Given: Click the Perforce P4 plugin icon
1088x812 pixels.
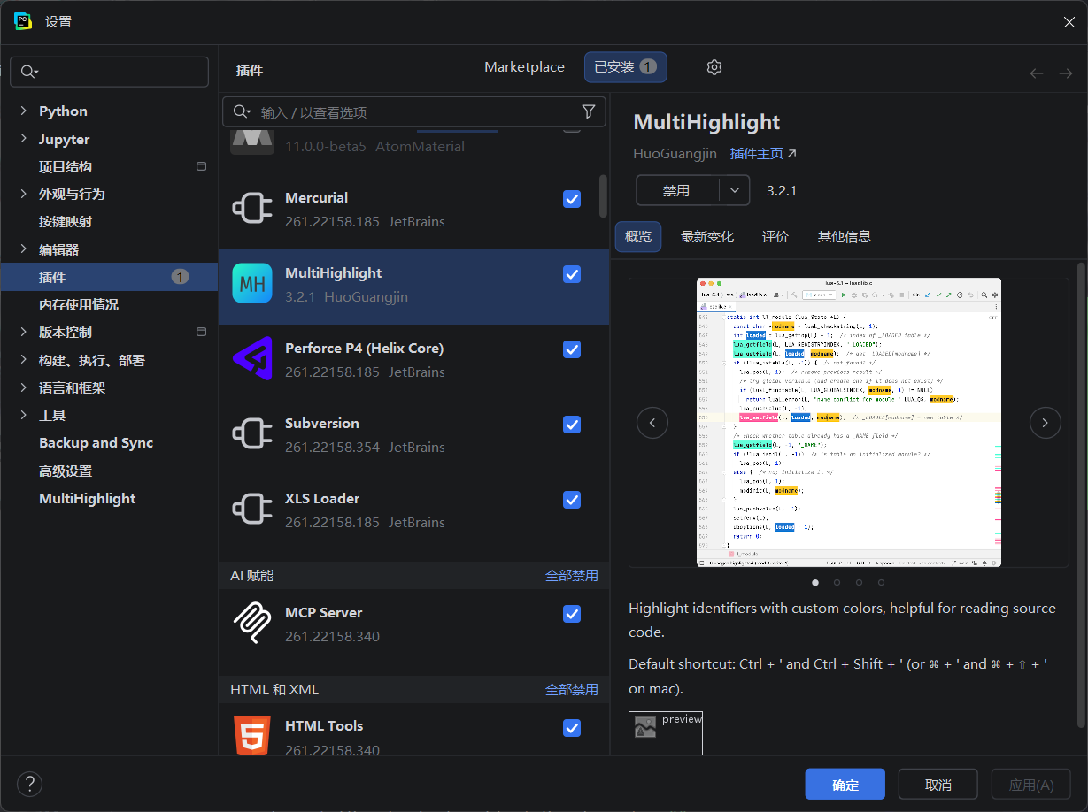Looking at the screenshot, I should click(252, 359).
